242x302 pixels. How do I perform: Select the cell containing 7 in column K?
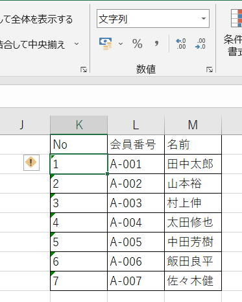(x=79, y=281)
